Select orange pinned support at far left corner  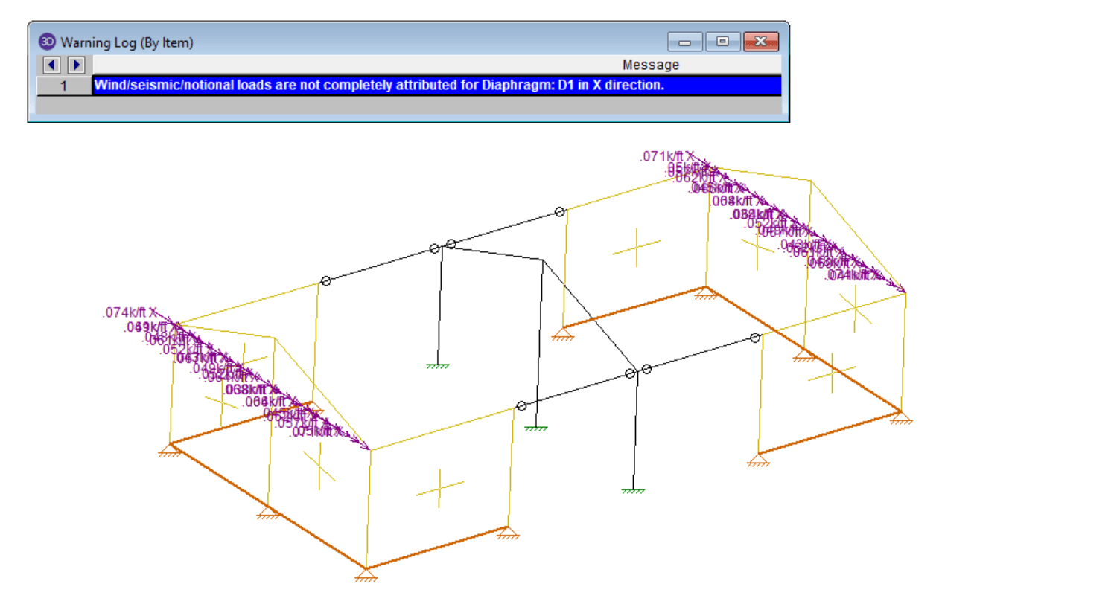pyautogui.click(x=170, y=450)
